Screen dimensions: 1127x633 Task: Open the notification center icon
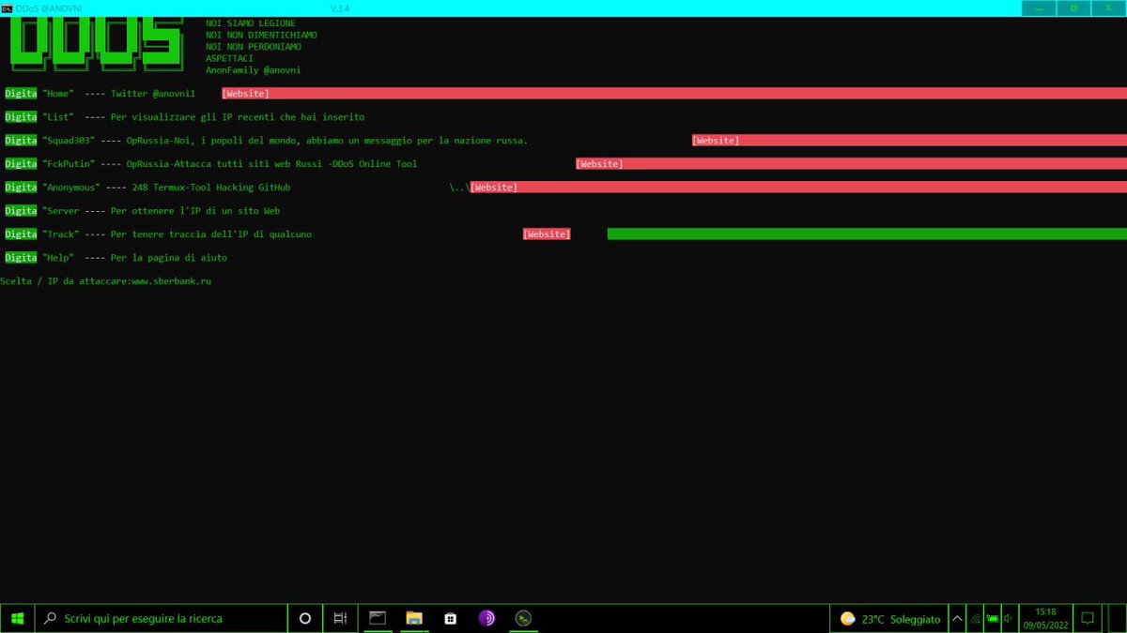pyautogui.click(x=1088, y=619)
